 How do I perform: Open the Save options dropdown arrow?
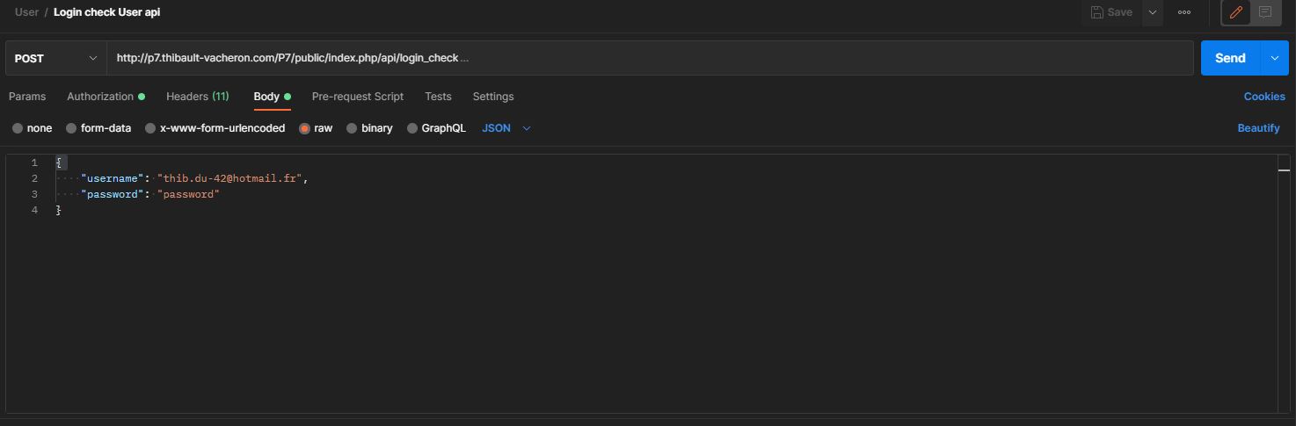pyautogui.click(x=1152, y=12)
